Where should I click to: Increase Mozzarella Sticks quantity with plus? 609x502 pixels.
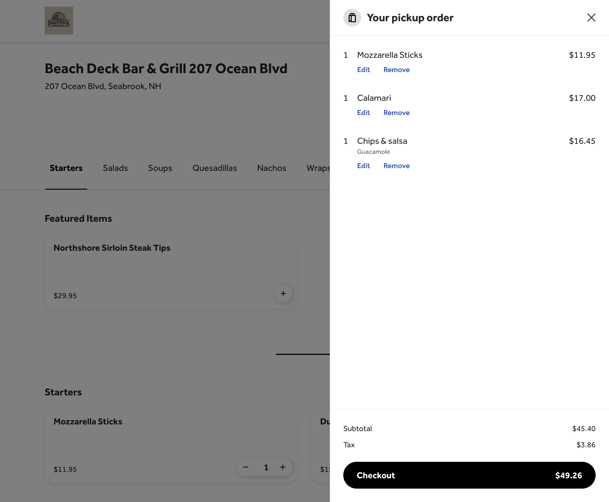coord(283,467)
